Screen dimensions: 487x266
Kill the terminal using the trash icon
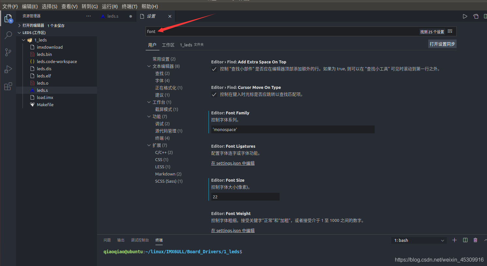point(475,240)
